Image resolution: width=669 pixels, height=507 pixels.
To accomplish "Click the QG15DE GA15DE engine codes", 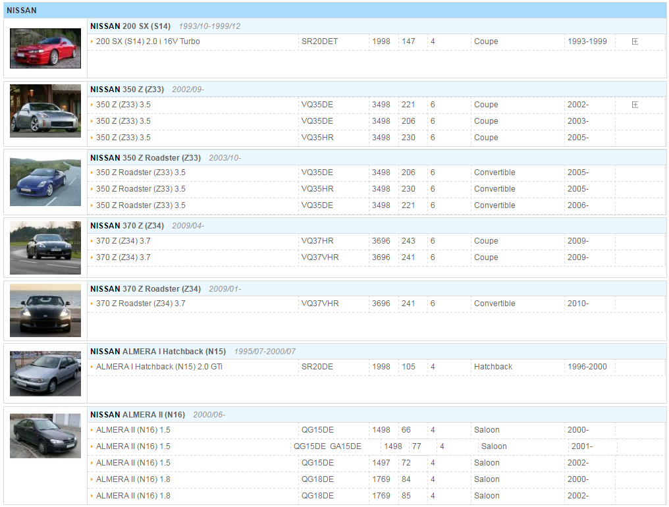I will pos(327,446).
